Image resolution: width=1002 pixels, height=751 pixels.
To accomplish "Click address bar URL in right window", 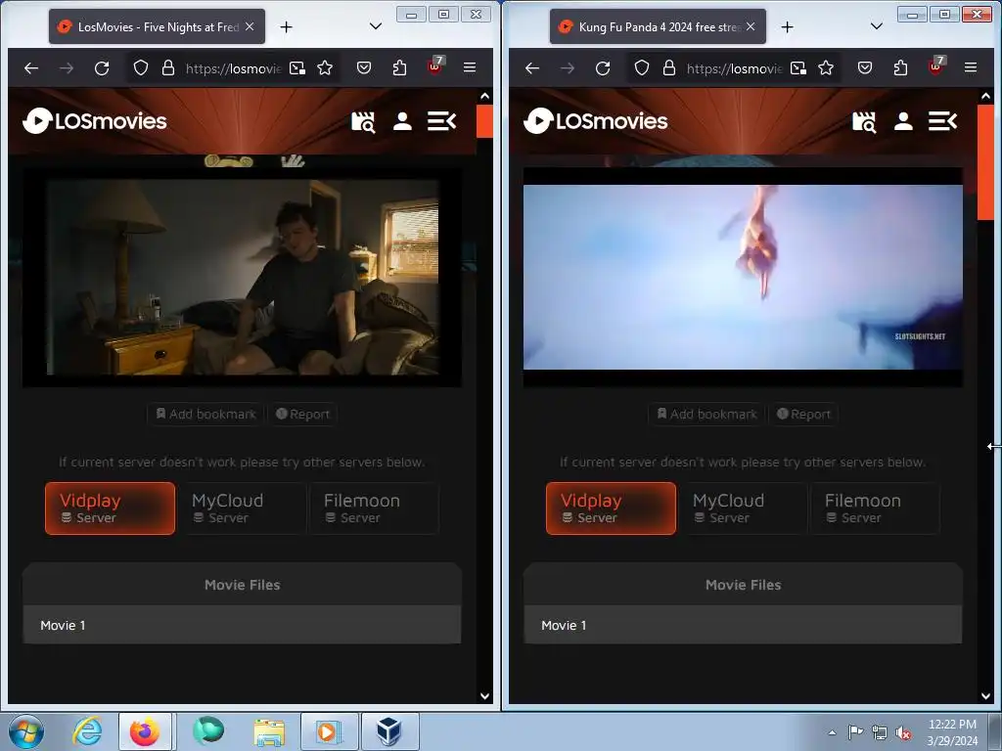I will coord(734,67).
